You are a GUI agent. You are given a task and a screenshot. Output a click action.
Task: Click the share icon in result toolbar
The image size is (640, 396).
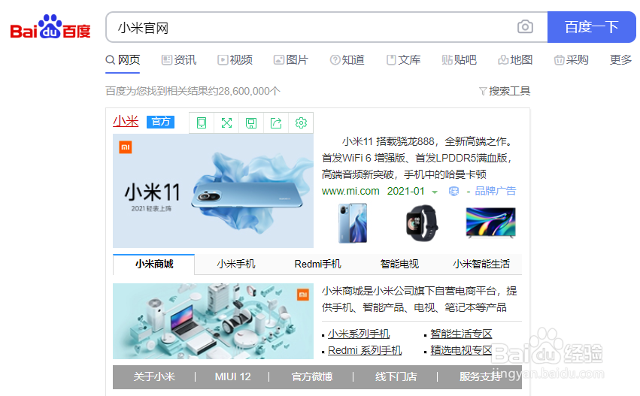276,122
